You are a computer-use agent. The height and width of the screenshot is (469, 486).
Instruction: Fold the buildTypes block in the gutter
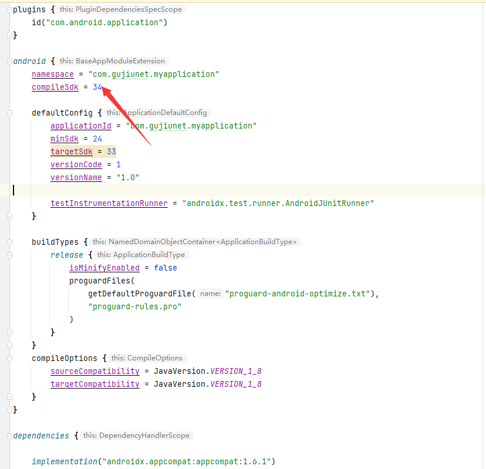pyautogui.click(x=9, y=242)
